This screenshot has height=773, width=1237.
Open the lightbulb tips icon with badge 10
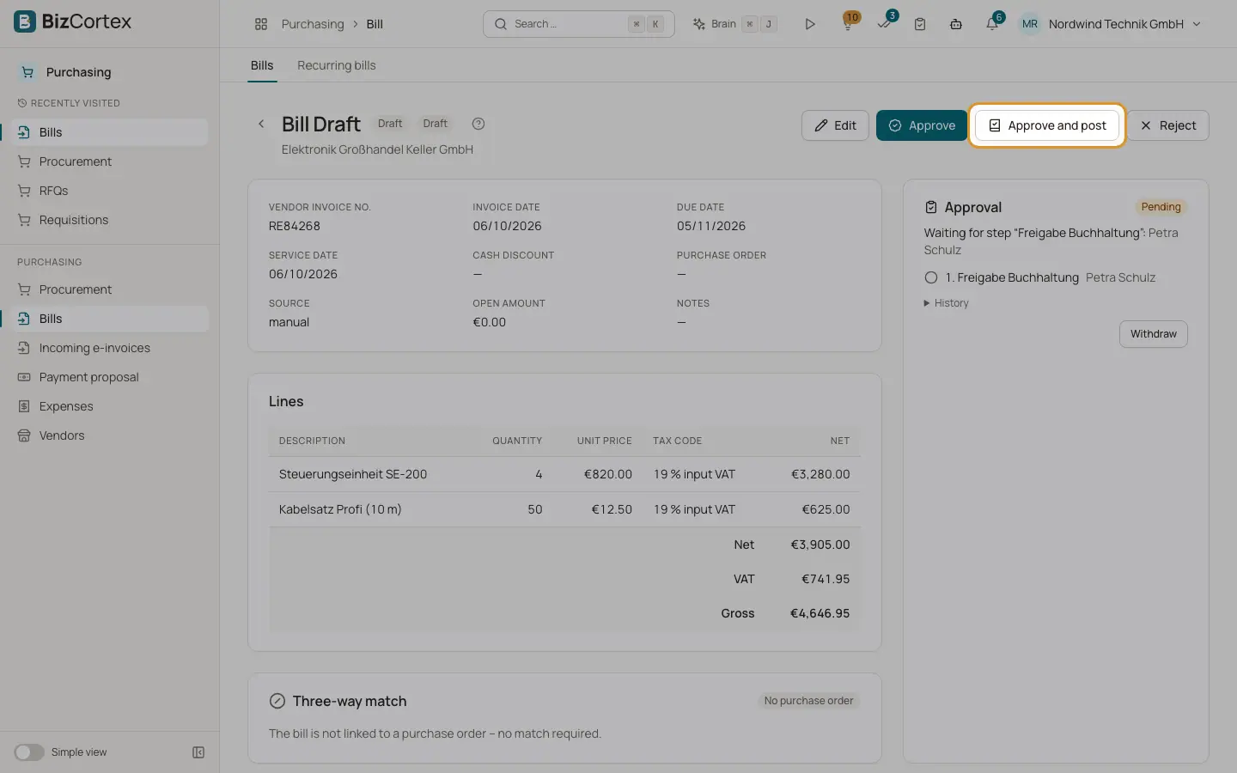pos(848,24)
